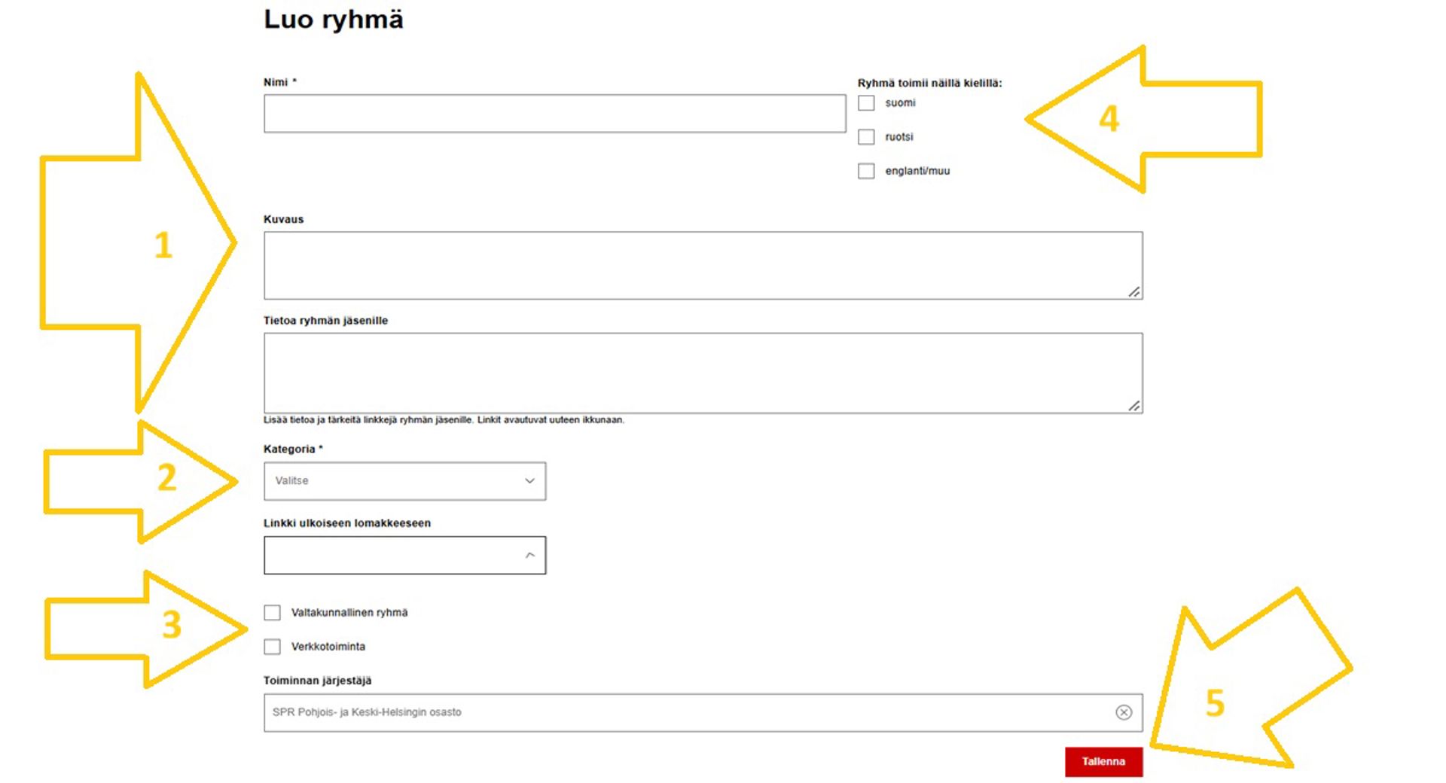Tick the ruotsi language checkbox
The width and height of the screenshot is (1446, 783).
point(866,137)
